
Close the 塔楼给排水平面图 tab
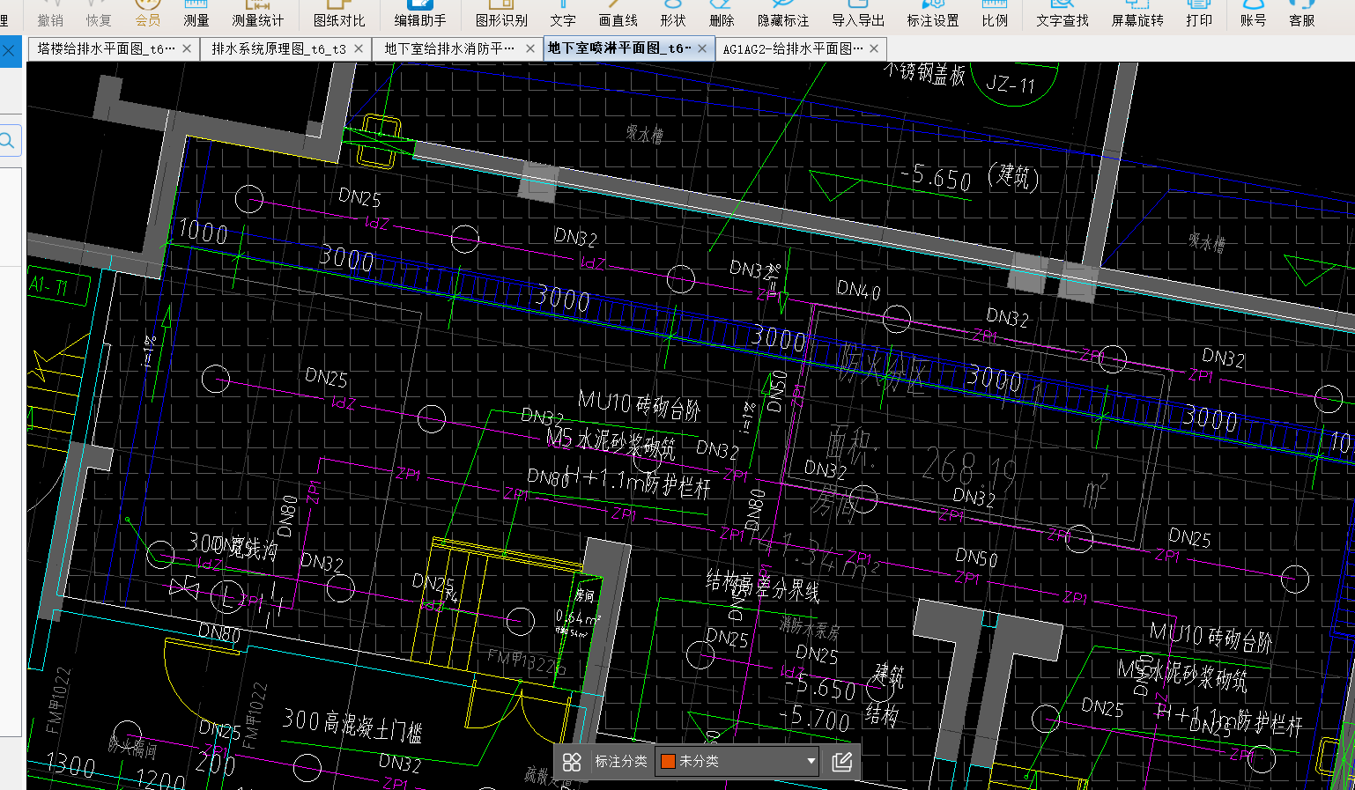point(187,49)
